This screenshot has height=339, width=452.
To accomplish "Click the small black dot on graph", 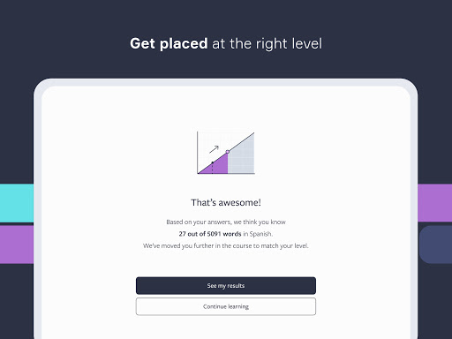I will pos(212,162).
